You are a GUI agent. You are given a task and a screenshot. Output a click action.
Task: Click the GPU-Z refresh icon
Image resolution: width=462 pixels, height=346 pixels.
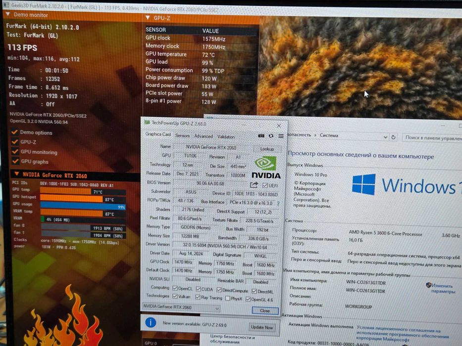271,136
